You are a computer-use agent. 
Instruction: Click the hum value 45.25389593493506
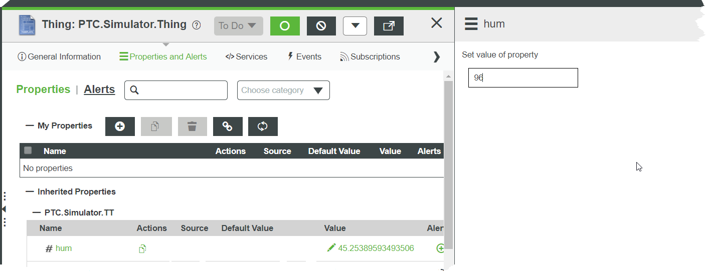click(x=376, y=248)
